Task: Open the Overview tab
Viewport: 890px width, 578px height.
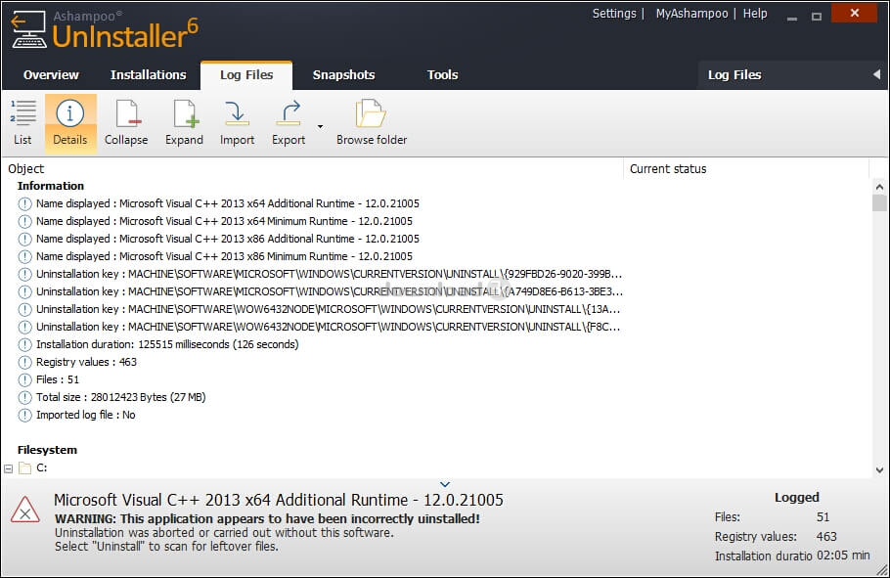Action: pyautogui.click(x=51, y=75)
